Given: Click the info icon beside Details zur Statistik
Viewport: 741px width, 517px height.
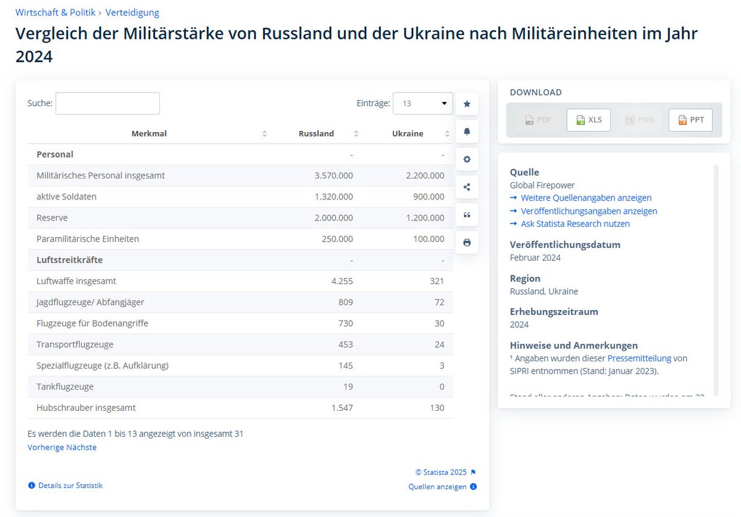Looking at the screenshot, I should point(31,485).
